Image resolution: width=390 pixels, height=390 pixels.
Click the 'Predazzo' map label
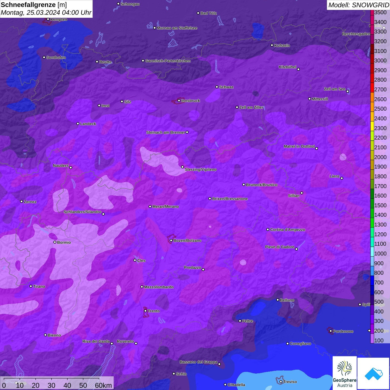point(192,268)
